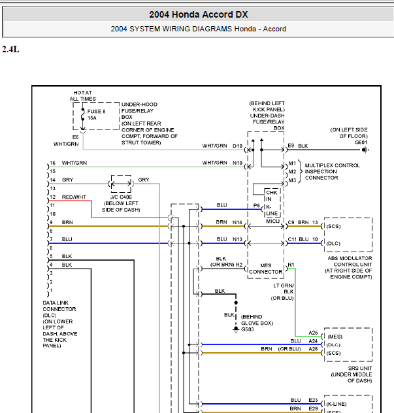The height and width of the screenshot is (413, 394).
Task: Select the "2004 SYSTEM WIRING DIAGRAMS Honda - Accord" subtitle
Action: [x=199, y=29]
